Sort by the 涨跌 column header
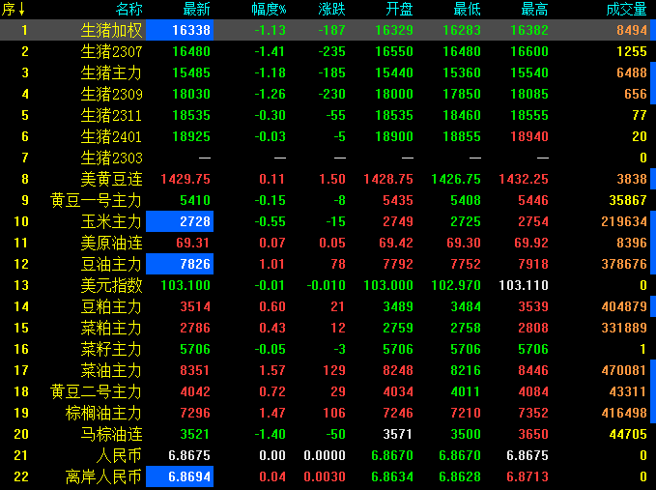Viewport: 656px width, 490px height. click(331, 10)
